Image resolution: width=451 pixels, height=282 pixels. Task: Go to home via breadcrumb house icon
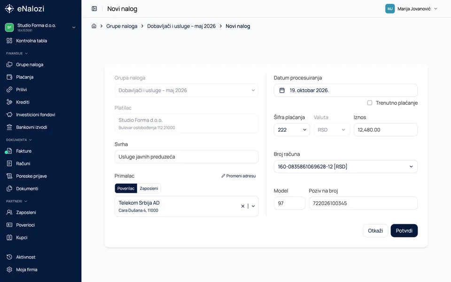(x=94, y=26)
